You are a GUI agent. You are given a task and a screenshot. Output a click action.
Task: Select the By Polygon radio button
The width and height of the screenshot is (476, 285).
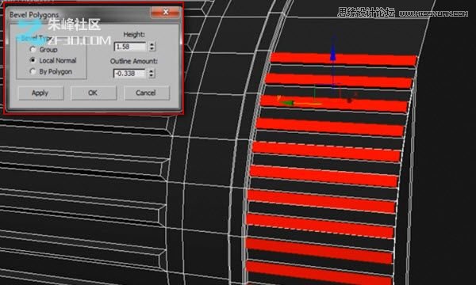coord(33,71)
